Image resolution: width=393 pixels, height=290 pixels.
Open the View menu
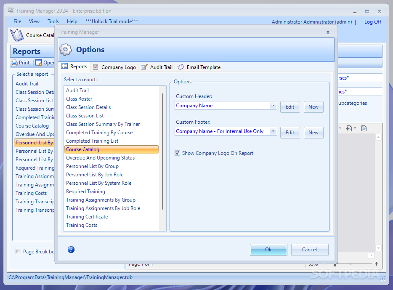coord(34,21)
